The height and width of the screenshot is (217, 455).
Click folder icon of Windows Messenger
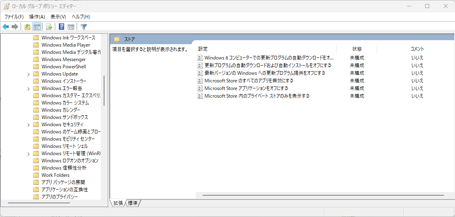tap(36, 59)
